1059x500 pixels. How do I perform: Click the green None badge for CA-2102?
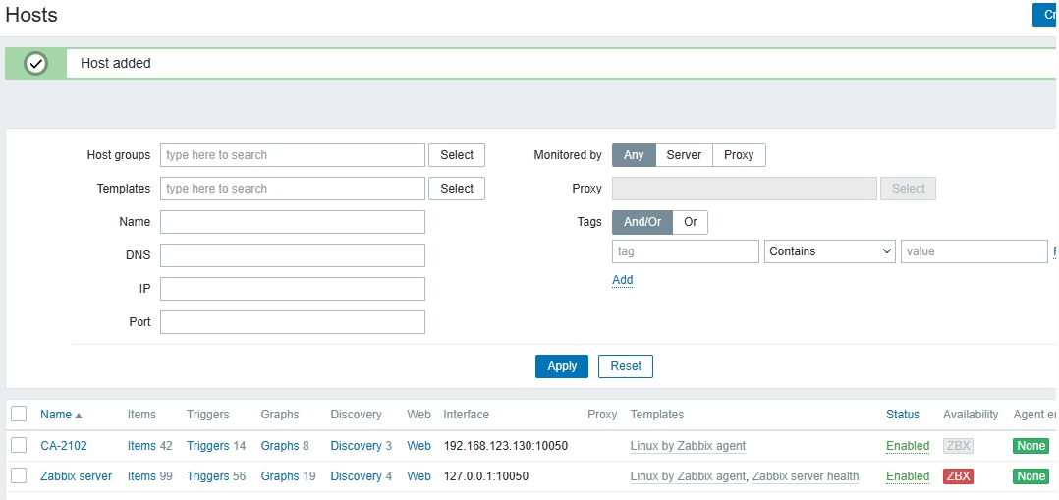point(1031,446)
